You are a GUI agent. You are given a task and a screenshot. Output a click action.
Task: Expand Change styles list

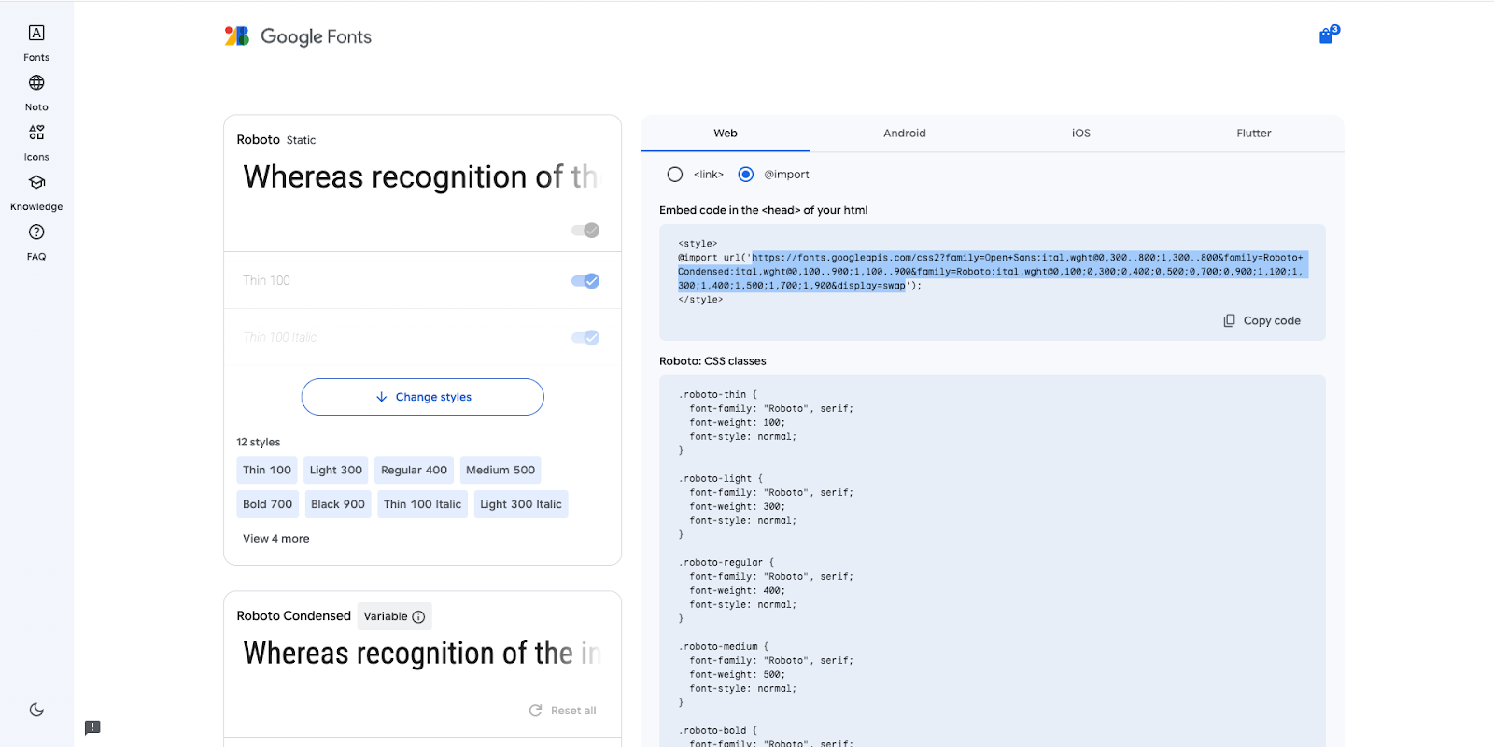[x=423, y=397]
